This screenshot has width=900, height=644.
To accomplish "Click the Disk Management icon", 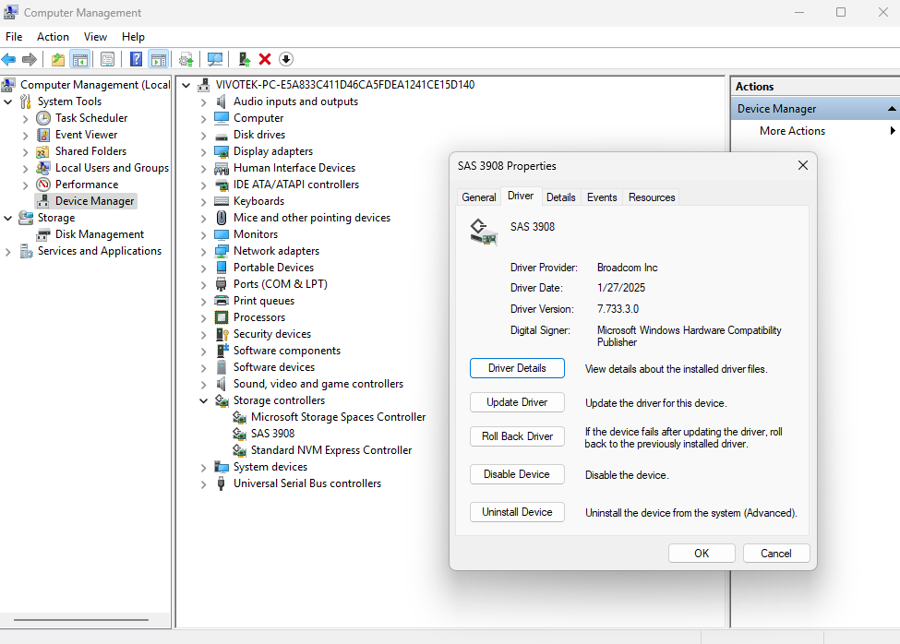I will (x=43, y=234).
